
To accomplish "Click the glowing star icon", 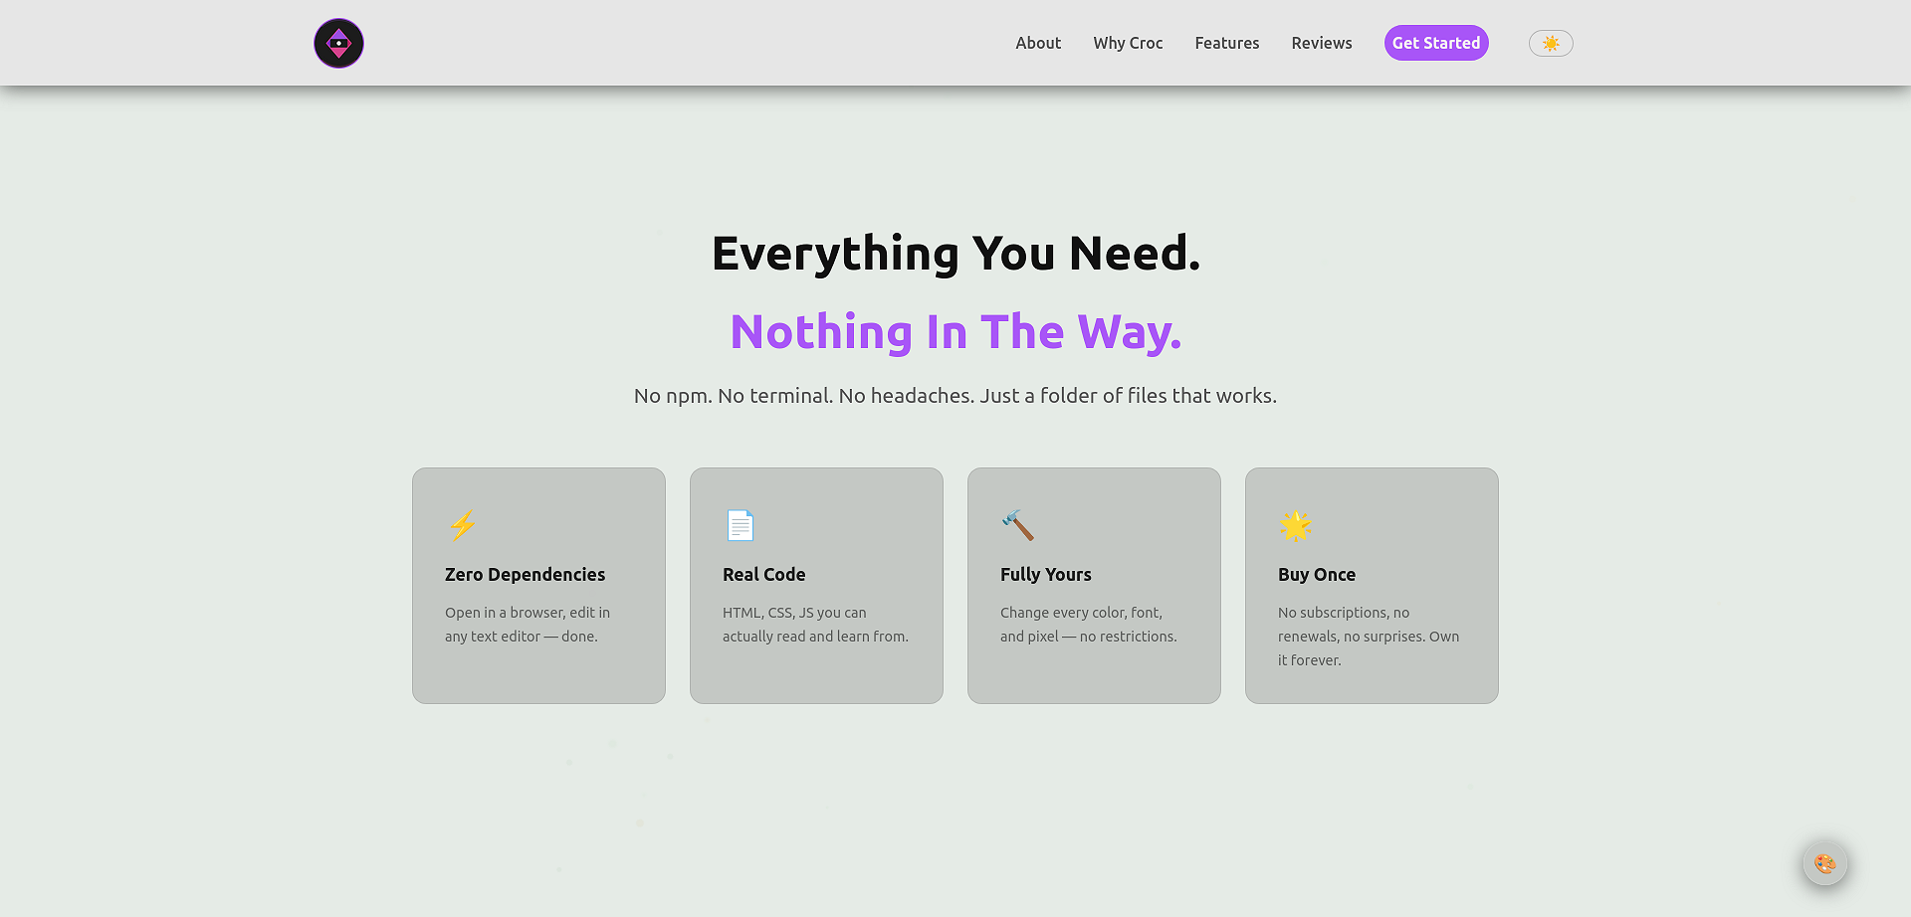I will [x=1295, y=525].
